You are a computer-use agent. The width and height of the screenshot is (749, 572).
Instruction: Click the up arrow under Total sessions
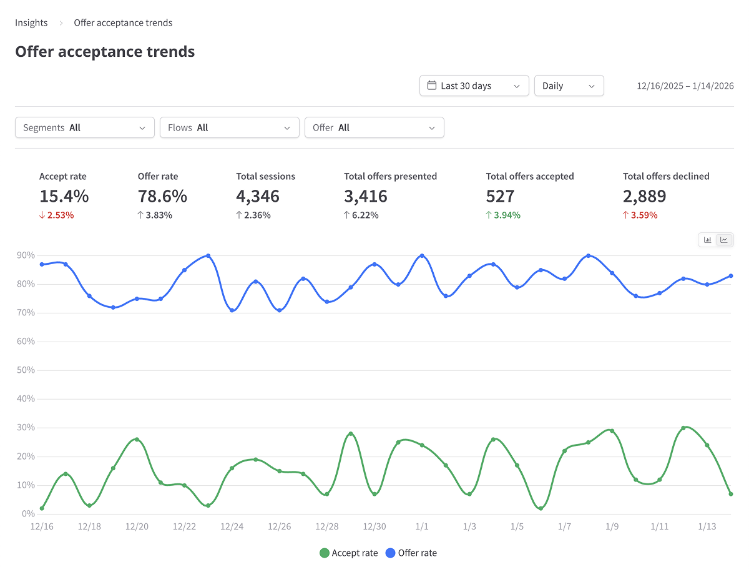click(238, 215)
